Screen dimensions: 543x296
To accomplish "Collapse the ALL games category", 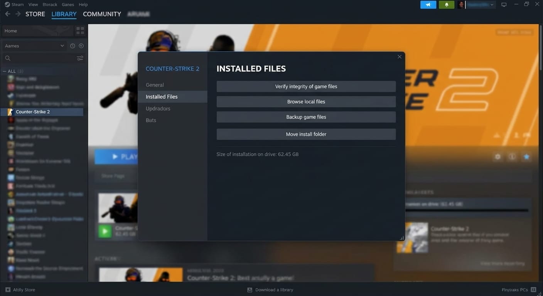I will pos(5,71).
